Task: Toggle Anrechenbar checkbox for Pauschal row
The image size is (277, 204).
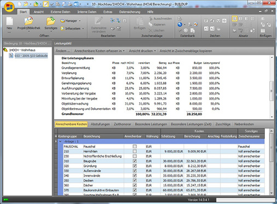Action: coord(135,147)
